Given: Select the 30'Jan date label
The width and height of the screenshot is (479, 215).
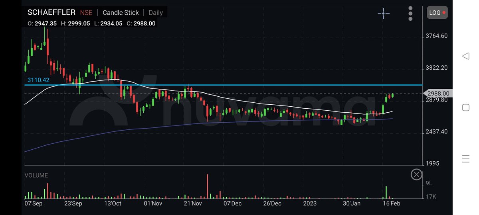Looking at the screenshot, I should point(352,203).
